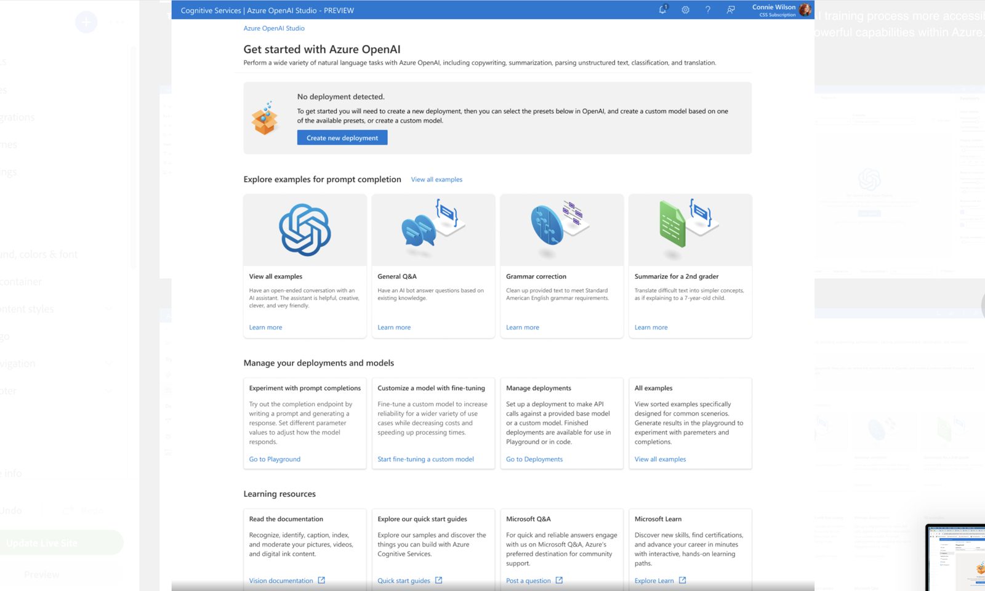Select Summarize for a 2nd grader title

[x=677, y=276]
